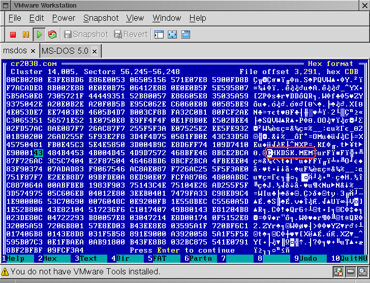Image resolution: width=370 pixels, height=283 pixels.
Task: Close the msdos tab
Action: coord(33,51)
